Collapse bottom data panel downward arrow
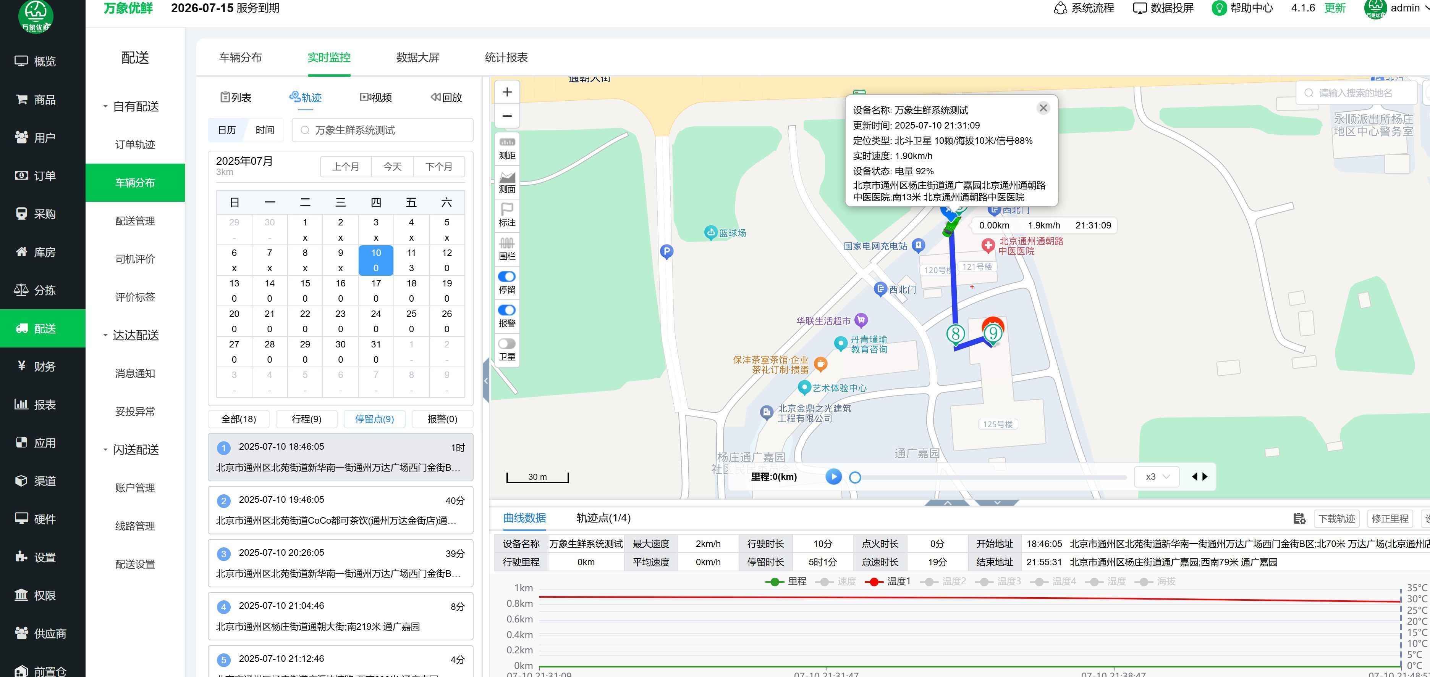The height and width of the screenshot is (677, 1430). (x=997, y=503)
